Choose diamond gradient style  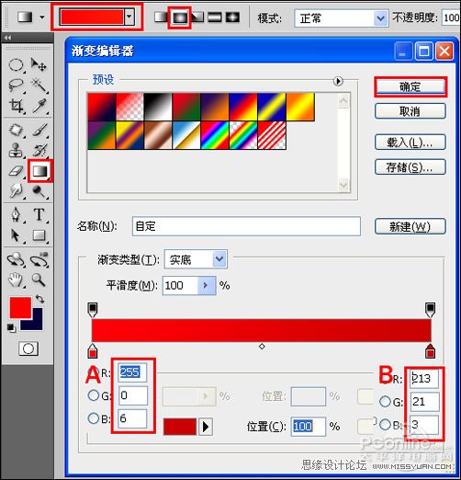pyautogui.click(x=232, y=17)
